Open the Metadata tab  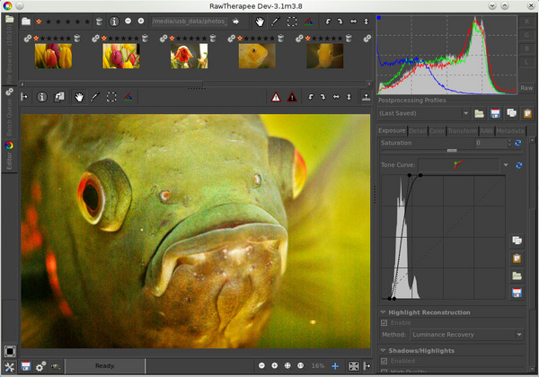[x=509, y=131]
